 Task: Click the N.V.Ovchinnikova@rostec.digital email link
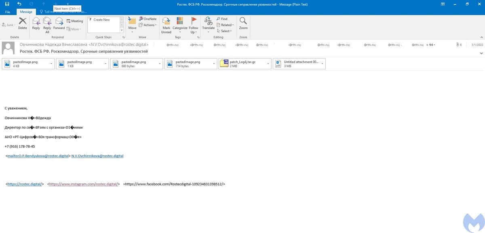[x=97, y=156]
